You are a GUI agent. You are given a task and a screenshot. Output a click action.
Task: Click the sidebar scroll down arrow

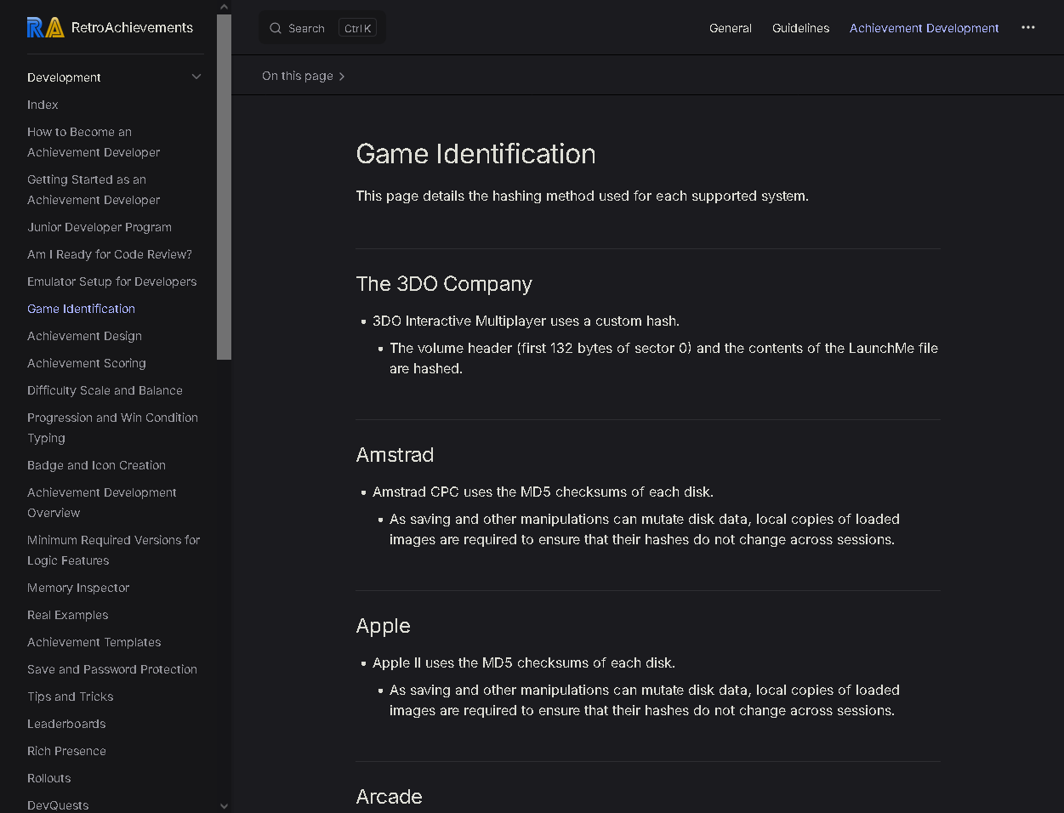225,805
